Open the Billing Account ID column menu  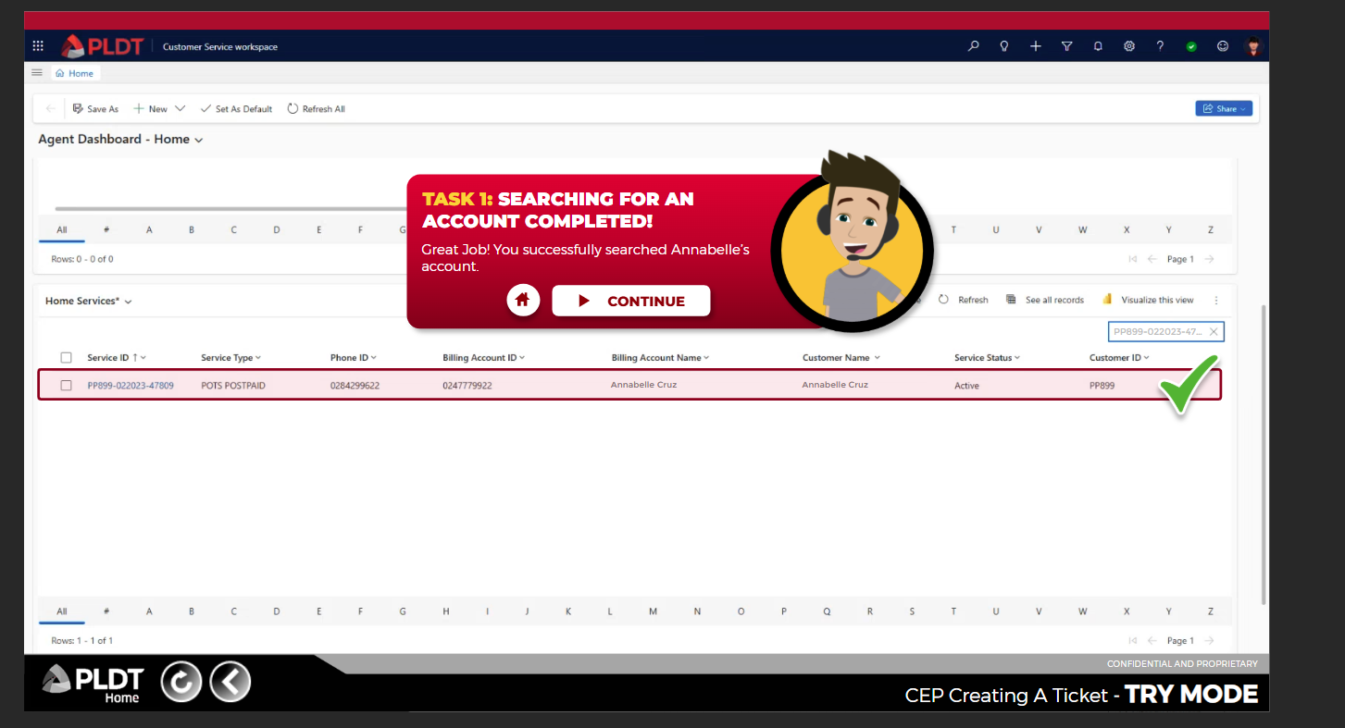coord(484,357)
